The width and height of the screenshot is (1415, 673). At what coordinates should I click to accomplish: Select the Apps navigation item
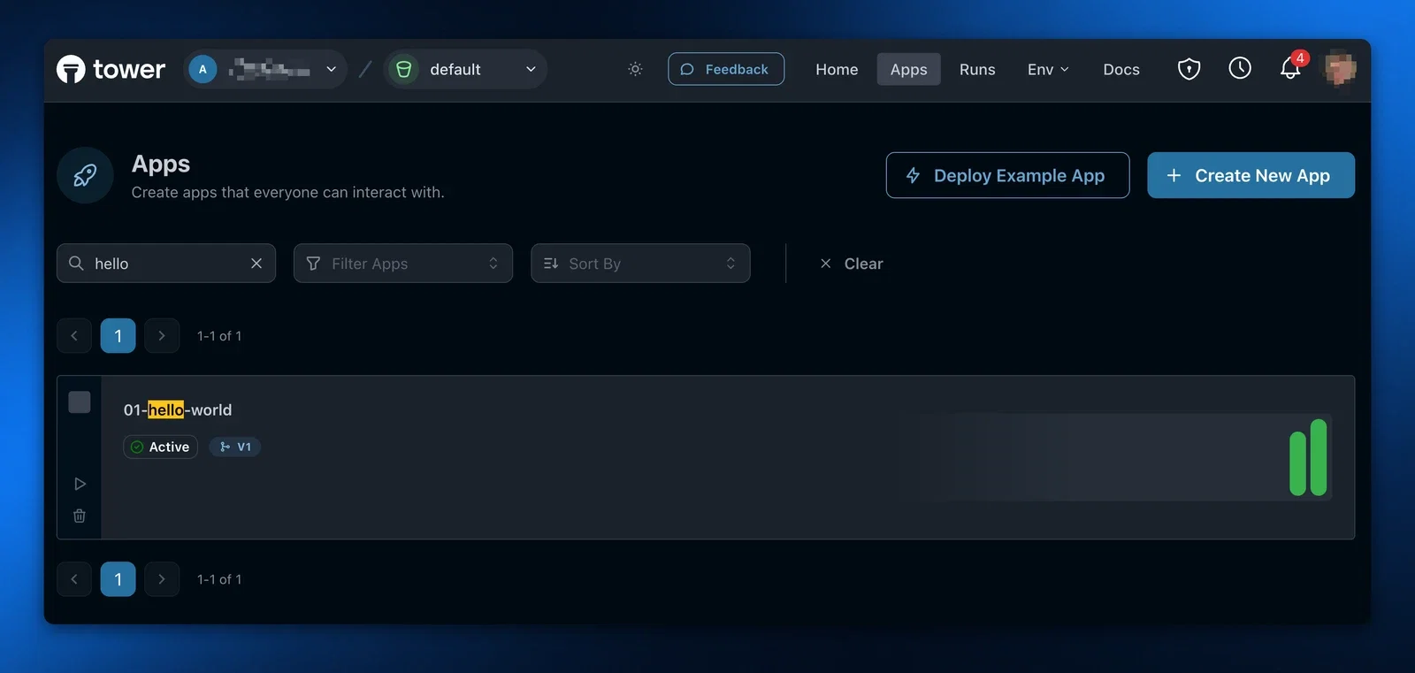pyautogui.click(x=908, y=69)
